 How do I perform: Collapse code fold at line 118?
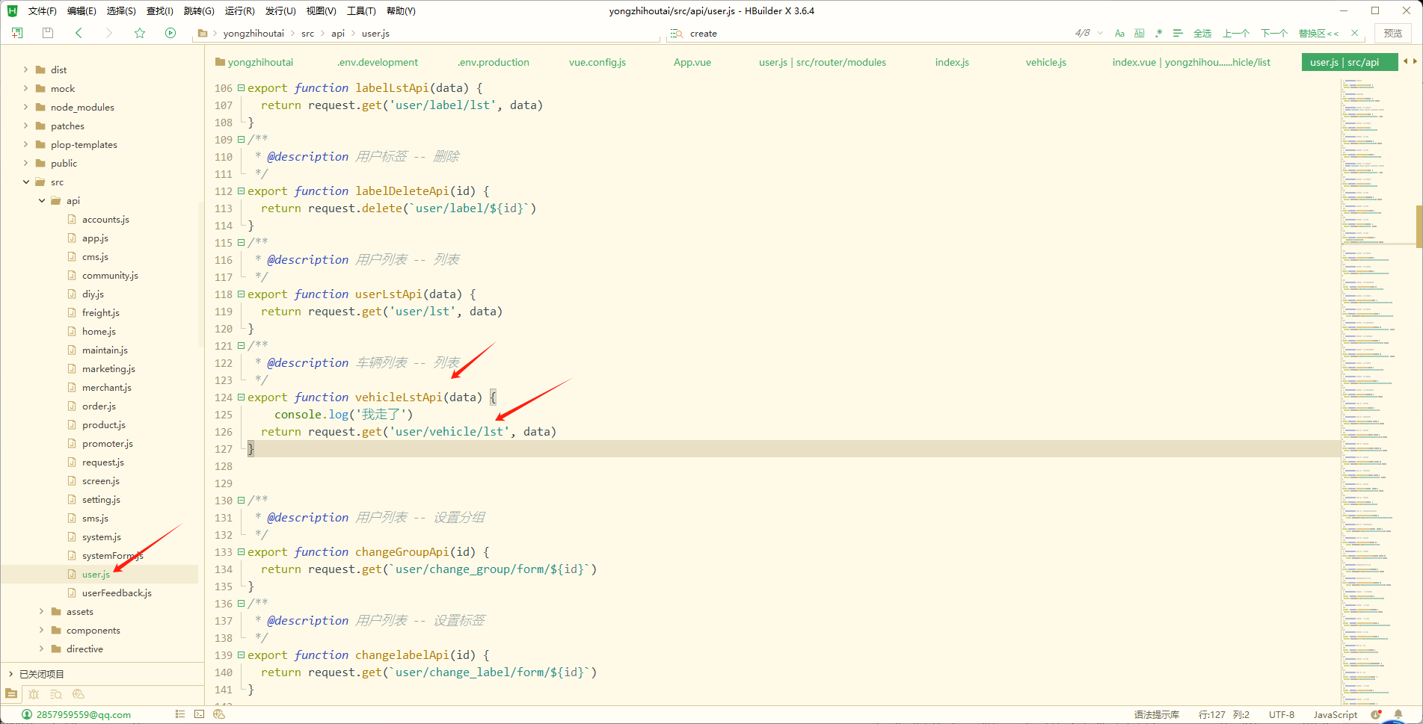(241, 294)
